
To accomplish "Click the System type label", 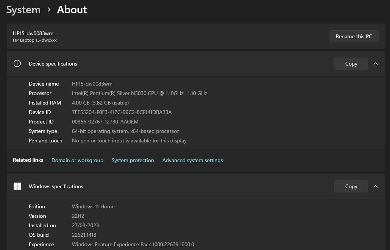I will (43, 131).
